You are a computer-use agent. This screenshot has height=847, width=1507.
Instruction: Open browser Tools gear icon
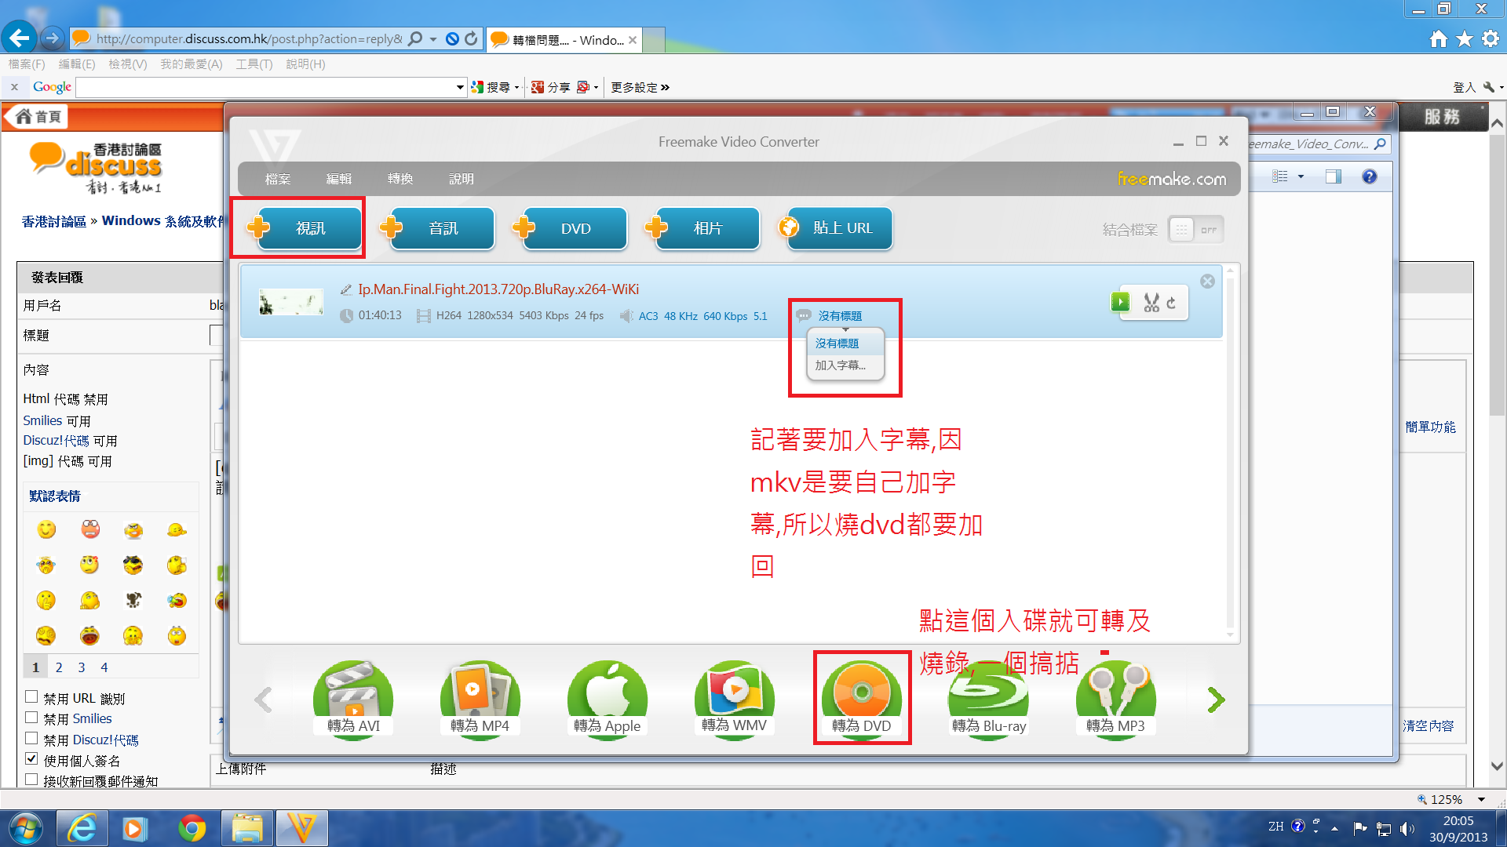pos(1491,38)
